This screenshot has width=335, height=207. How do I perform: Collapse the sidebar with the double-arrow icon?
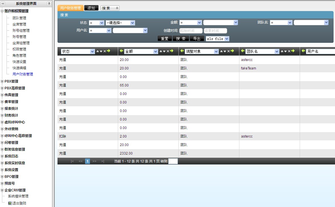click(x=3, y=4)
